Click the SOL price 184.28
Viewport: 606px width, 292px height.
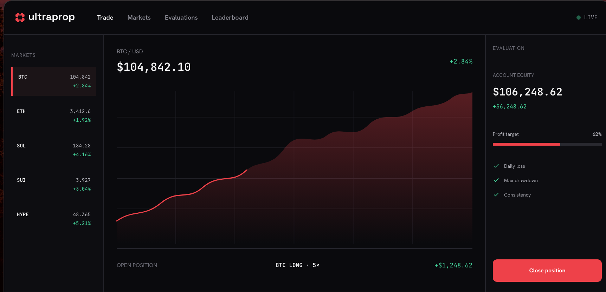pyautogui.click(x=82, y=146)
